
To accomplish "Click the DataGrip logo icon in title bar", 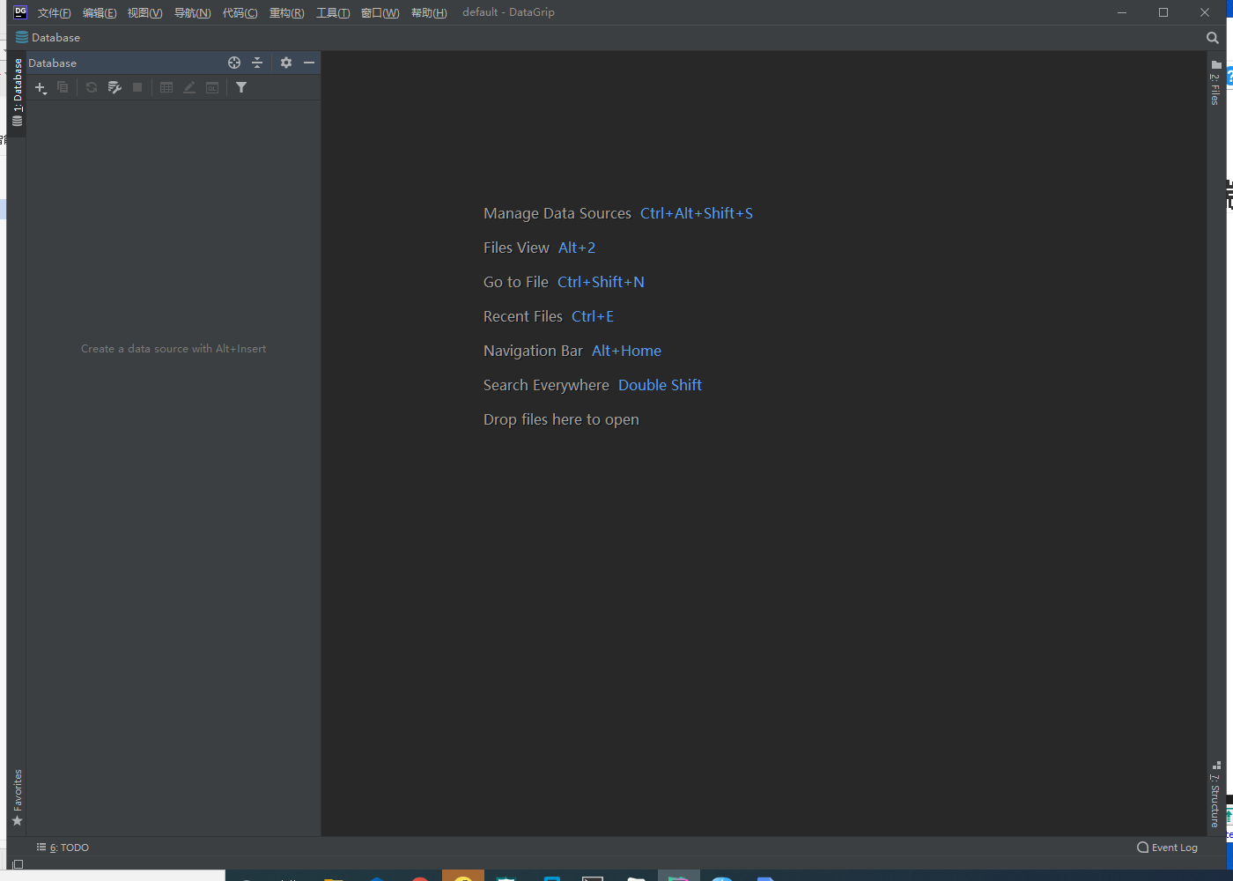I will [20, 12].
